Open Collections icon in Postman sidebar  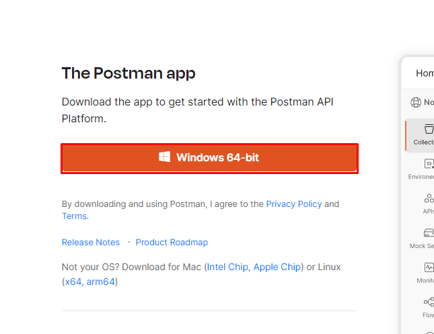point(428,130)
